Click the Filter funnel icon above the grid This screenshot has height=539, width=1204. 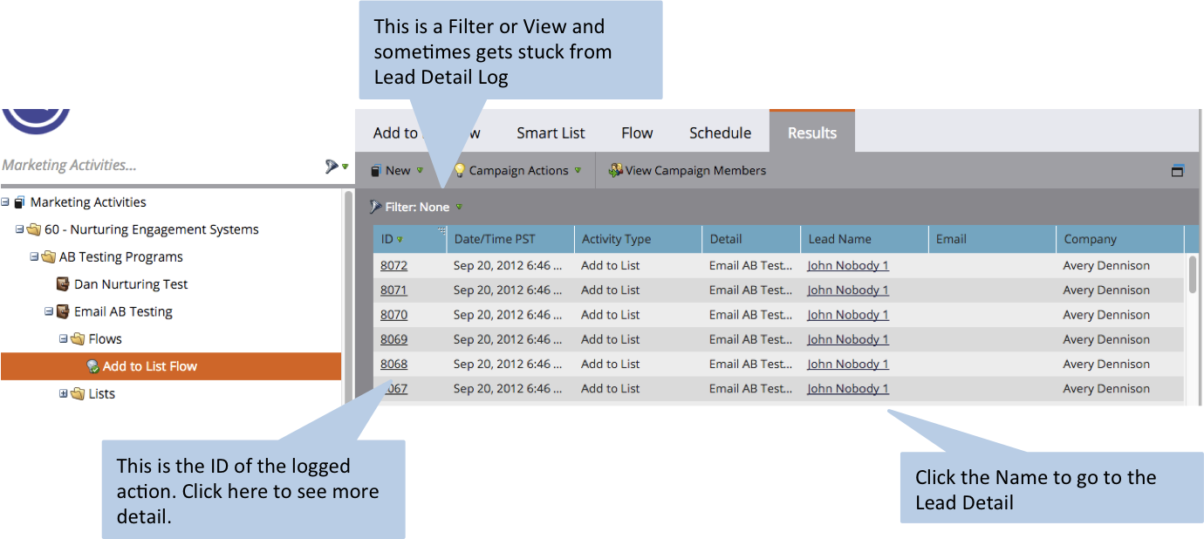coord(375,208)
